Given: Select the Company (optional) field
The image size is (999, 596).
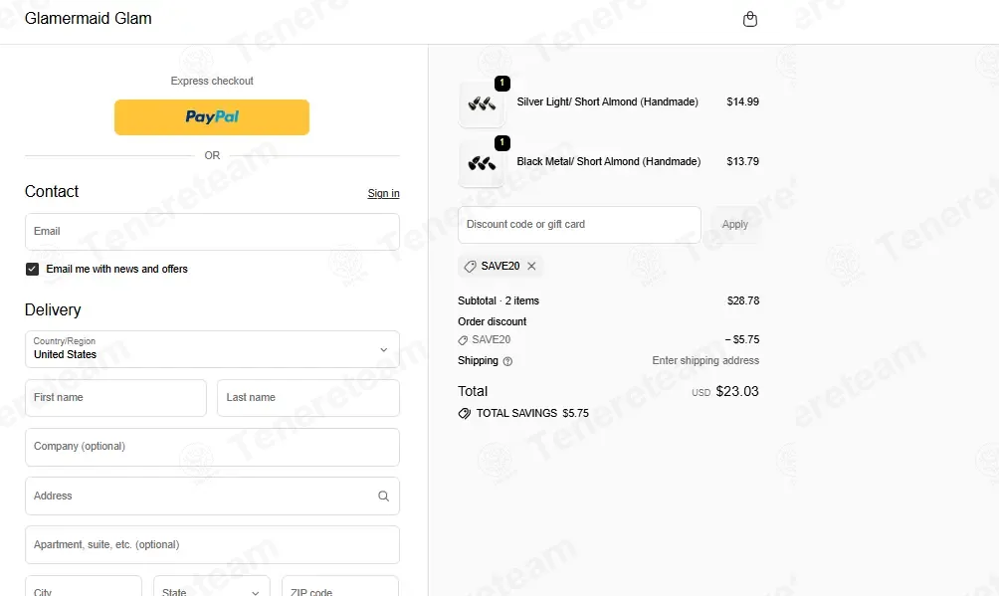Looking at the screenshot, I should coord(212,447).
